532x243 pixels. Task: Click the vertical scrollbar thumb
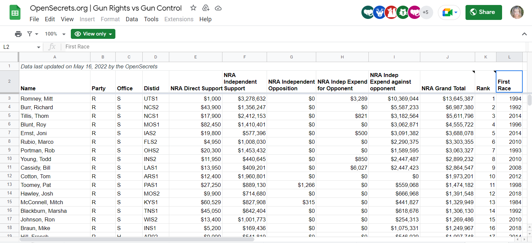coord(529,100)
